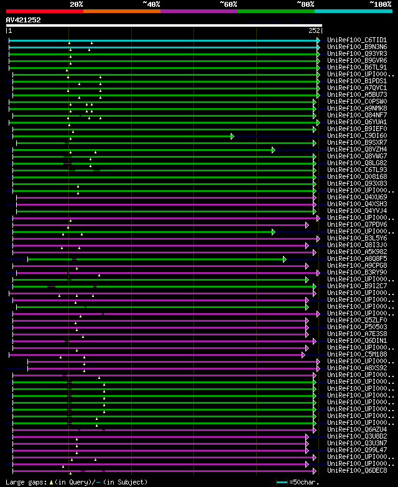
Task: Click the white query sequence bar
Action: point(164,25)
